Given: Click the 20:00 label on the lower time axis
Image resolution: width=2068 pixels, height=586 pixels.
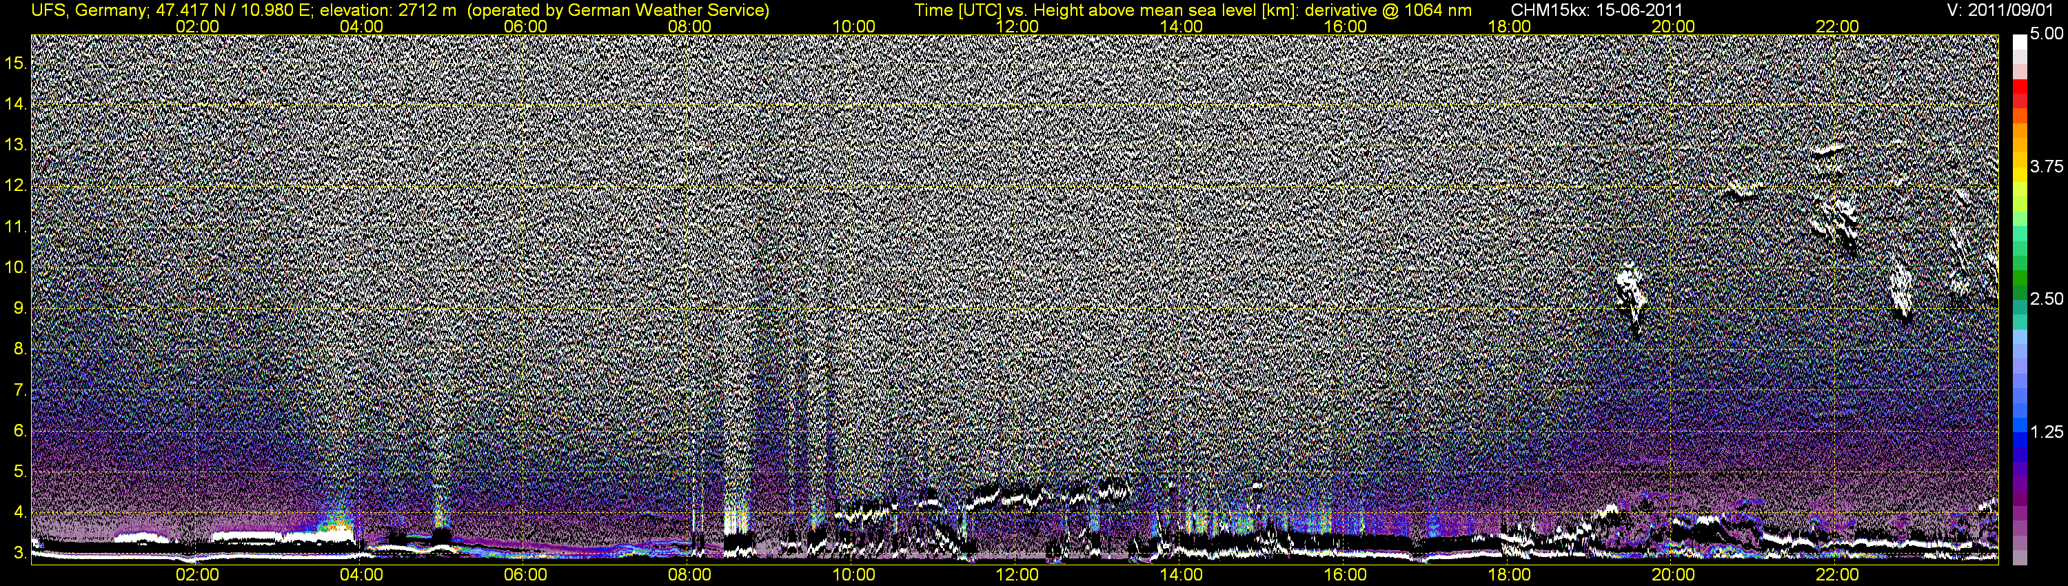Looking at the screenshot, I should click(1673, 575).
